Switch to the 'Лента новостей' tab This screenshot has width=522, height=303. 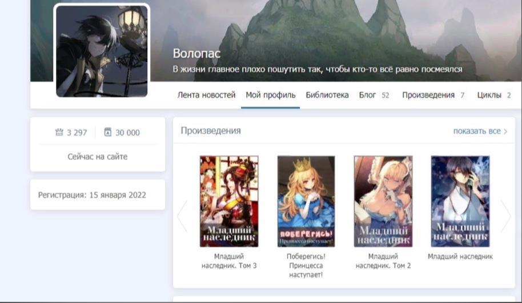coord(206,95)
